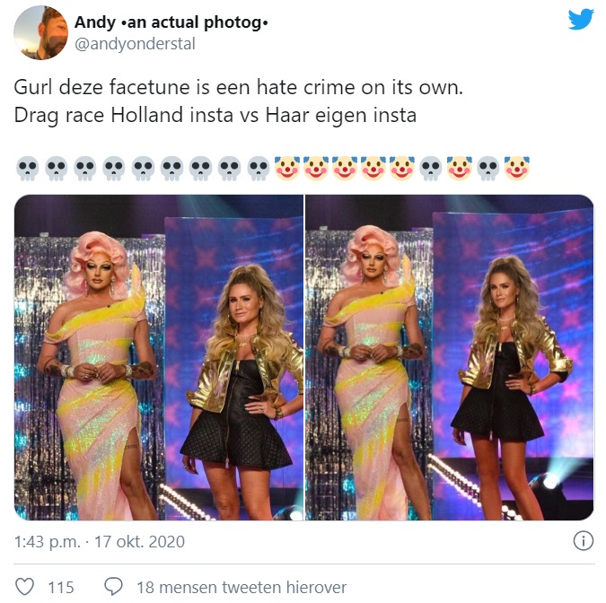Click the last clown emoji
606x603 pixels.
[517, 169]
